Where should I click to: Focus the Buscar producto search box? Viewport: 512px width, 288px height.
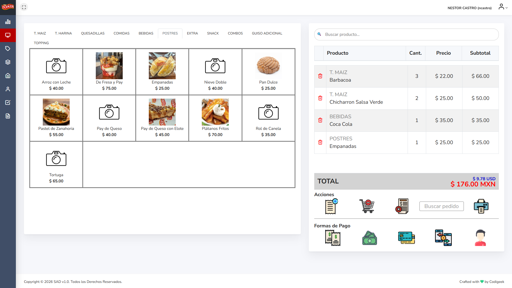[x=406, y=34]
